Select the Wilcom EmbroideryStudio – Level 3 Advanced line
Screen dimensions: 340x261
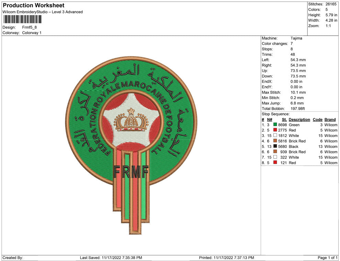coord(43,12)
